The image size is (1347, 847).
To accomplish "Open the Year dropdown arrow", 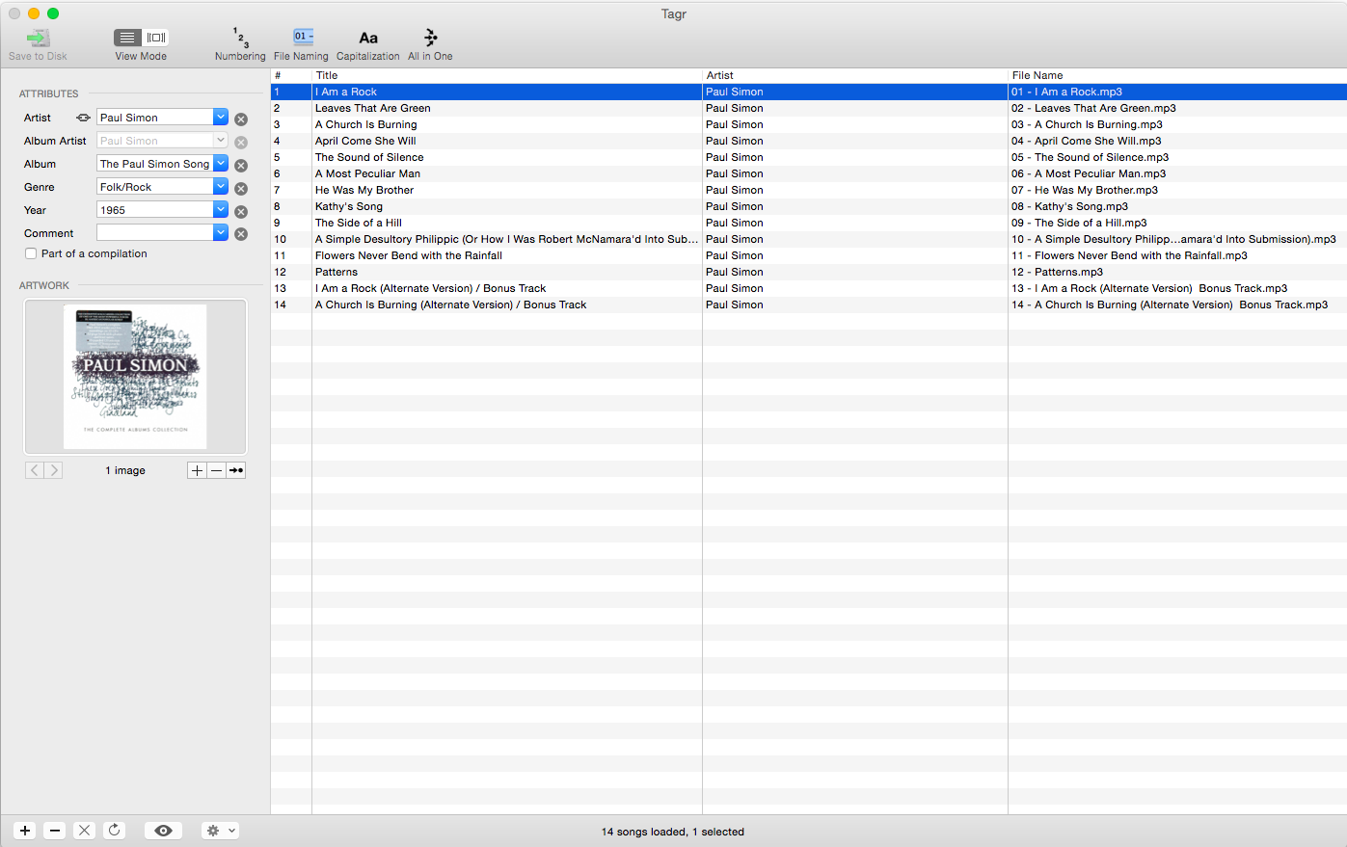I will pyautogui.click(x=221, y=210).
